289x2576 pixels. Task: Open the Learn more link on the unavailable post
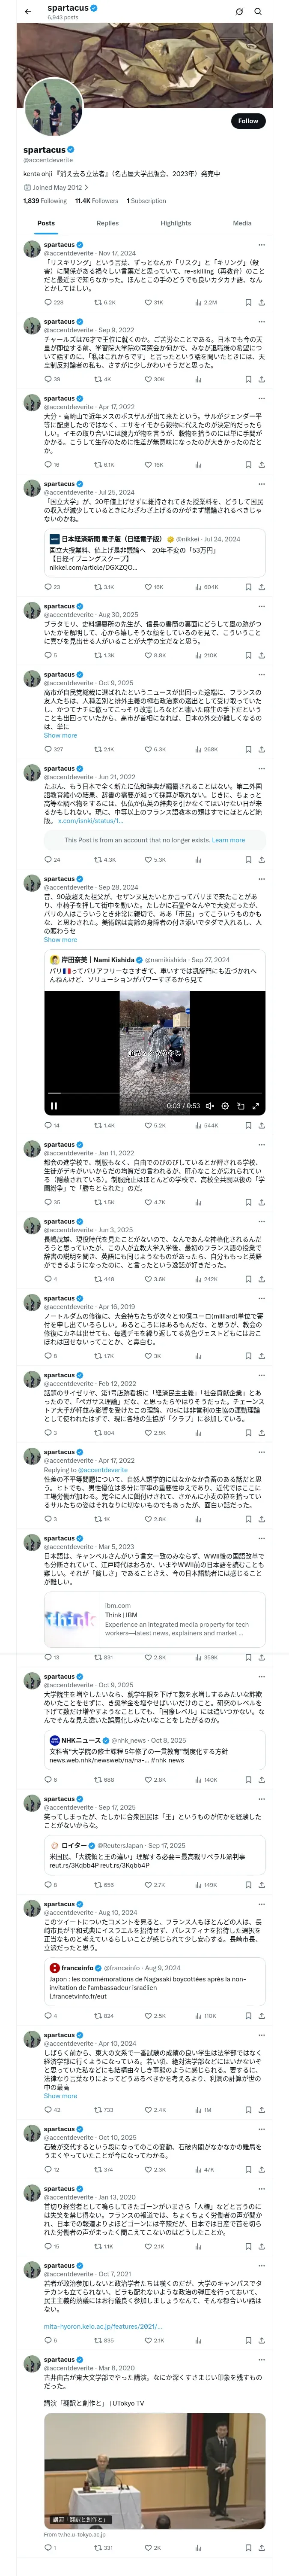228,840
